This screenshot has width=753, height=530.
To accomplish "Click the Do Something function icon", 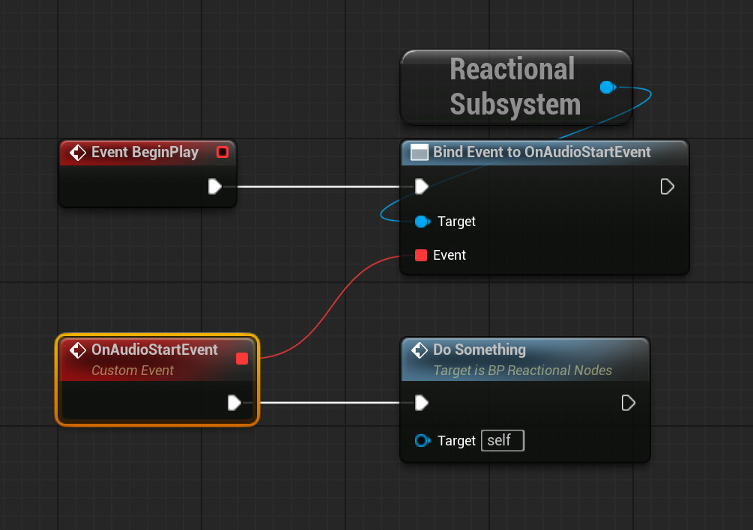I will coord(419,350).
